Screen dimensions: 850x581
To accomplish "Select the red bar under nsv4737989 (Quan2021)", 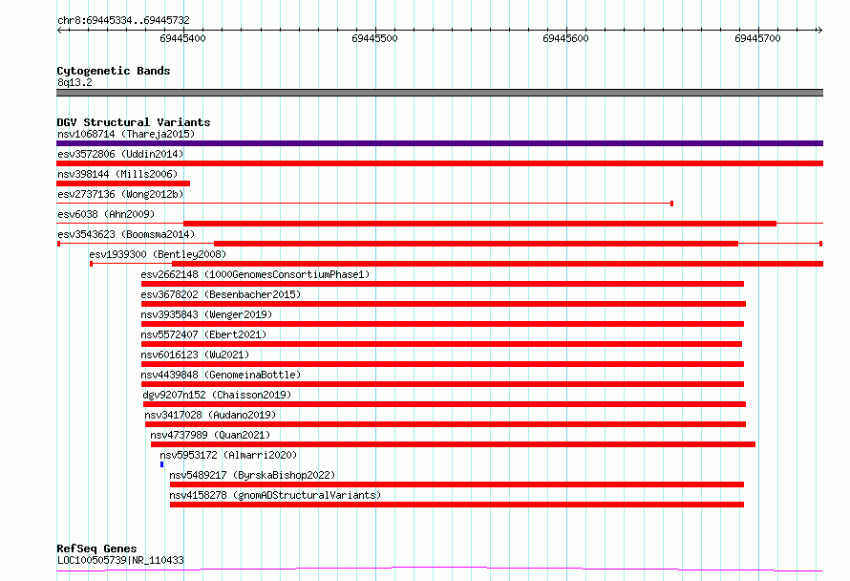I will point(453,444).
